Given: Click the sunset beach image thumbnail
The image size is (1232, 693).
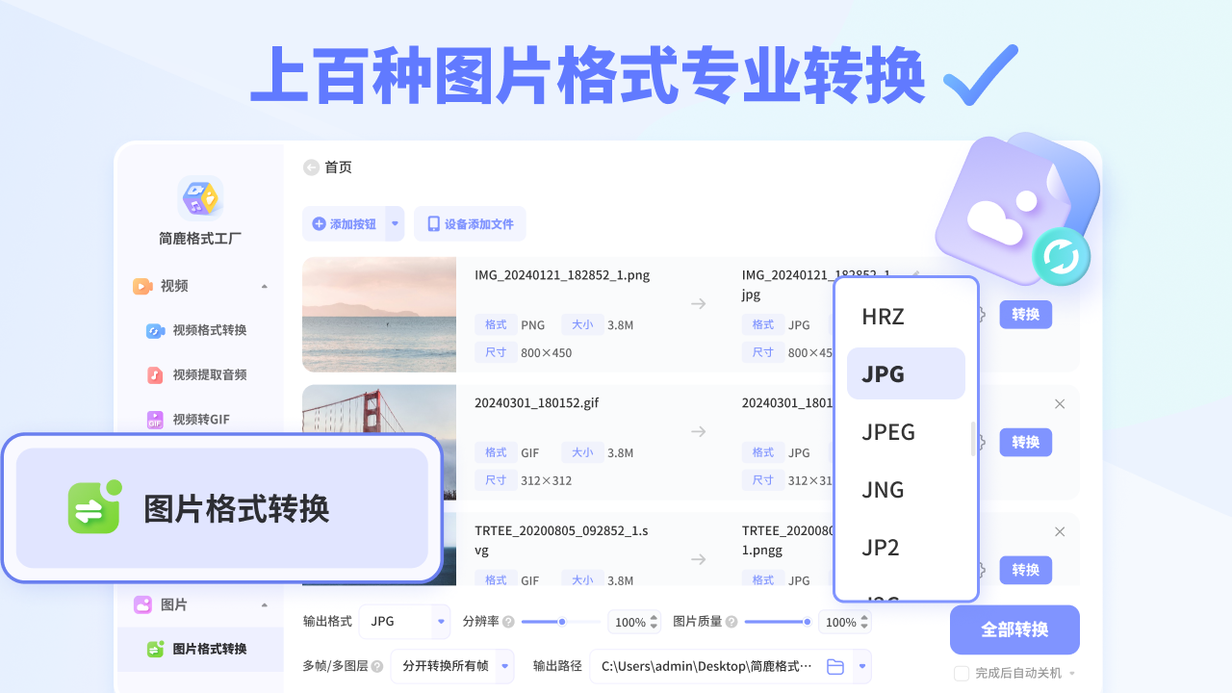Looking at the screenshot, I should [379, 315].
